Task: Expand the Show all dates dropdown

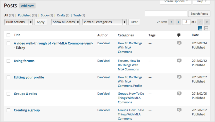Action: pyautogui.click(x=65, y=22)
